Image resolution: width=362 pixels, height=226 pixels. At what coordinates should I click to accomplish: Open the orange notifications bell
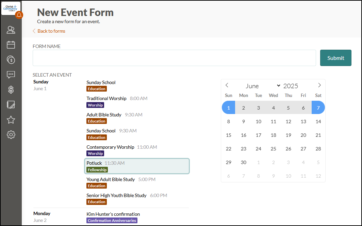click(x=19, y=15)
